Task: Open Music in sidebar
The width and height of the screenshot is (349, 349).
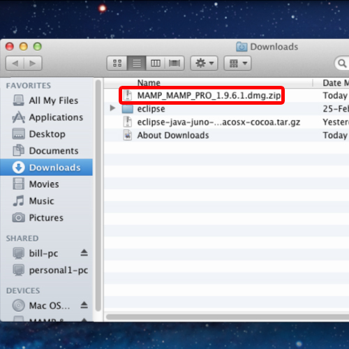Action: pos(47,201)
